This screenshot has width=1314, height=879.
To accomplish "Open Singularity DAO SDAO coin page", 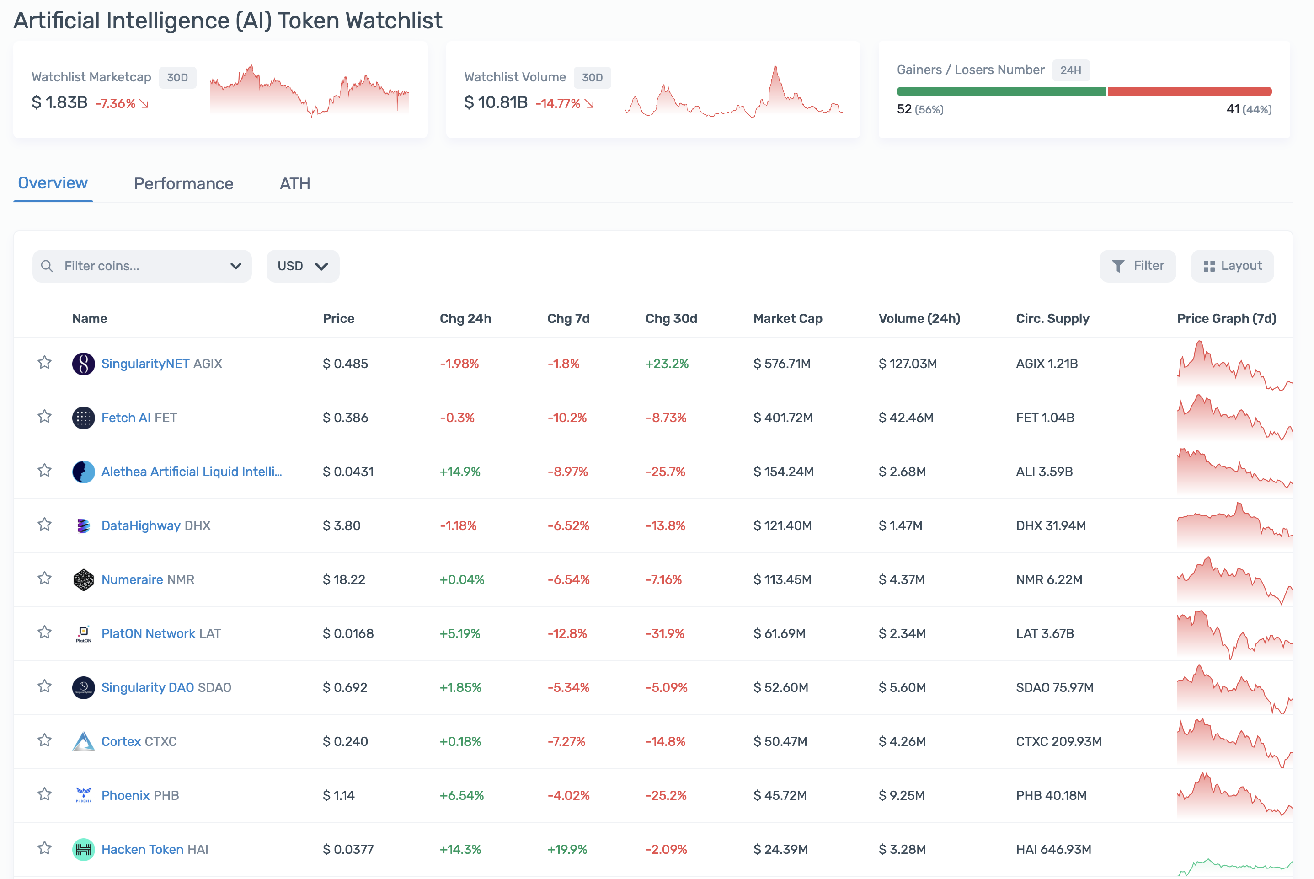I will [166, 688].
